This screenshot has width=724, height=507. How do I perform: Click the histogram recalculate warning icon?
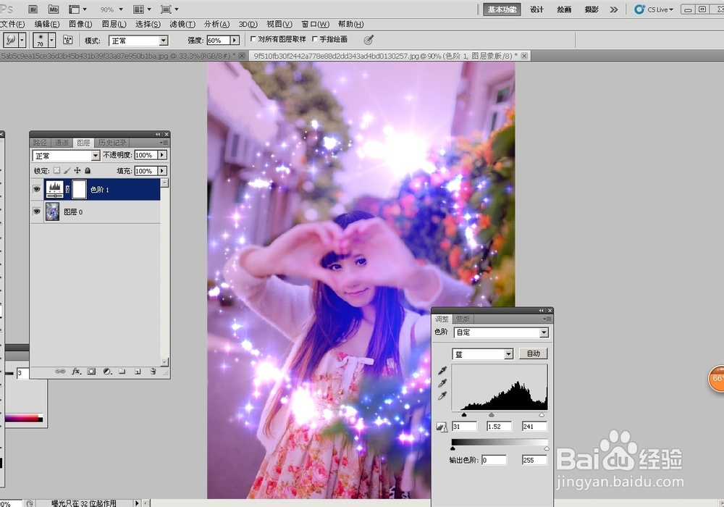point(442,427)
